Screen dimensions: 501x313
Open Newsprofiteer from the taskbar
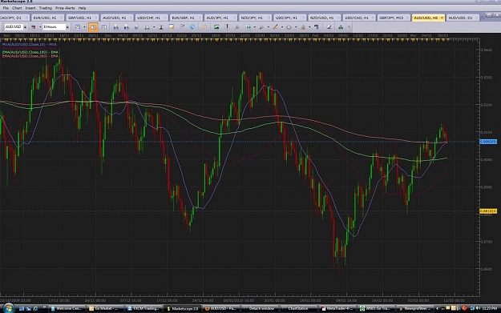click(x=414, y=308)
